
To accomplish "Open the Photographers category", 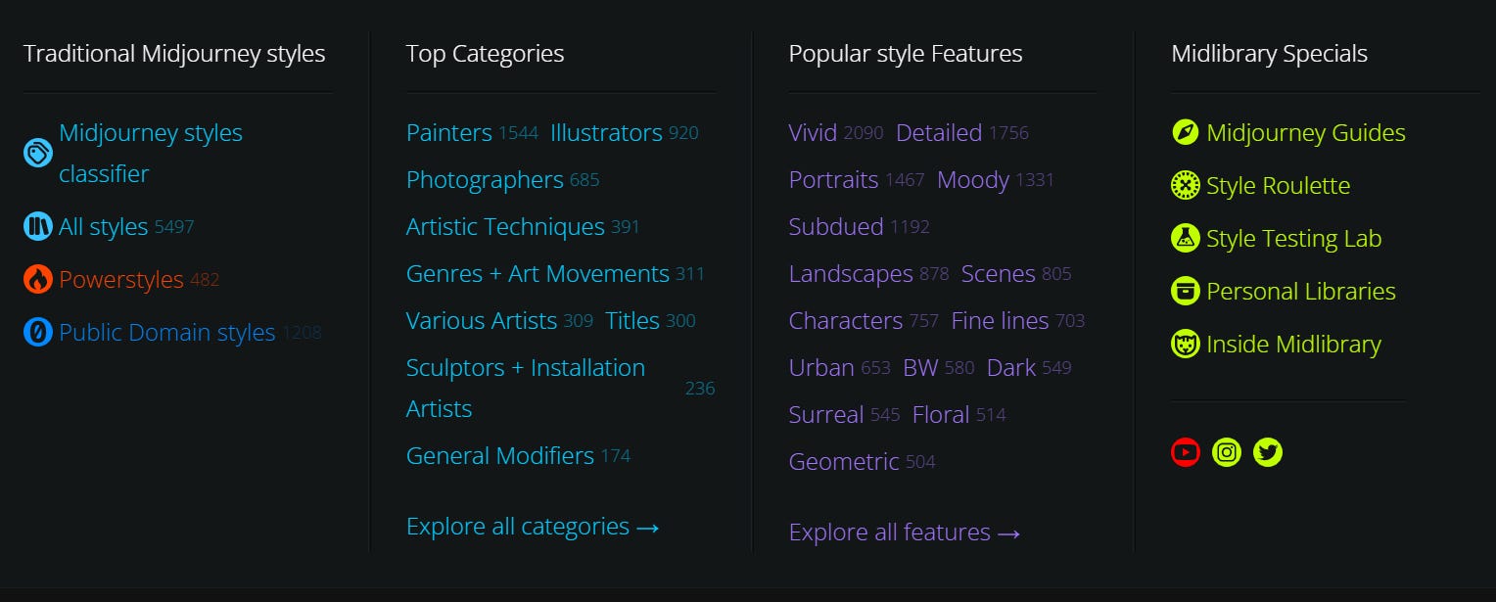I will (485, 180).
